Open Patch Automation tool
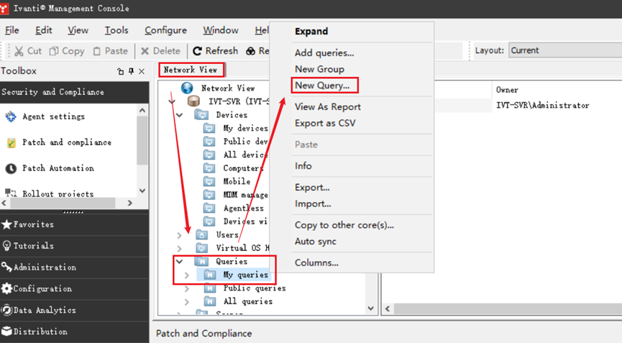622x343 pixels. [x=58, y=168]
